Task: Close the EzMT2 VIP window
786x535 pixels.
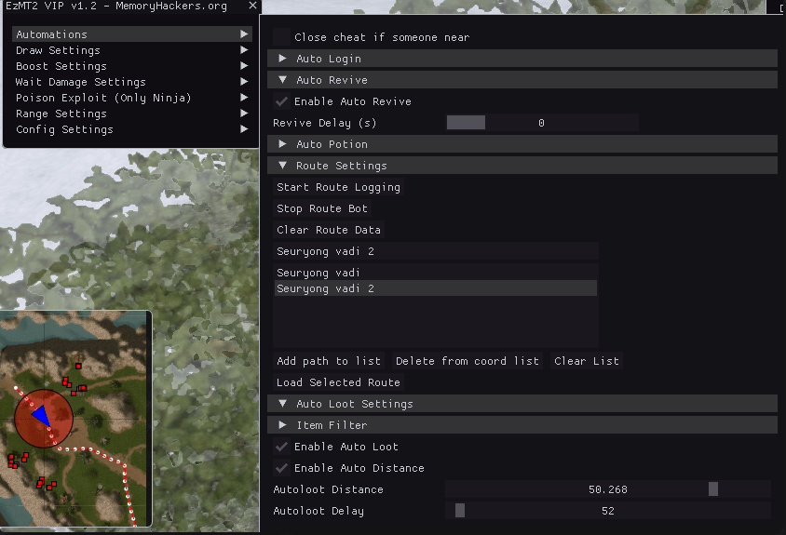Action: (252, 6)
